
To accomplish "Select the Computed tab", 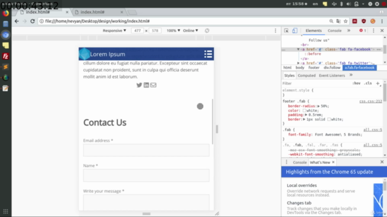I will coord(307,75).
